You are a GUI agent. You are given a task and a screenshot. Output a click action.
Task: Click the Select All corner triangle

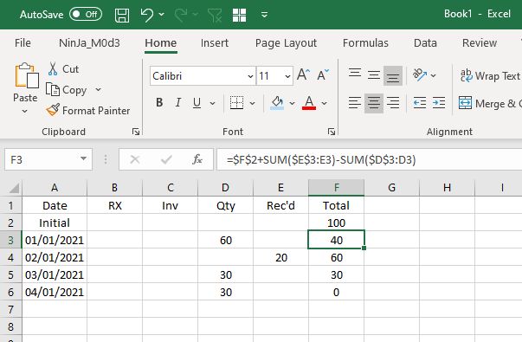click(x=14, y=188)
